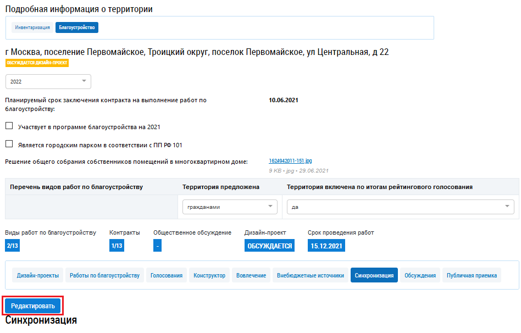Open the Конструктор tab
This screenshot has width=521, height=333.
click(209, 275)
